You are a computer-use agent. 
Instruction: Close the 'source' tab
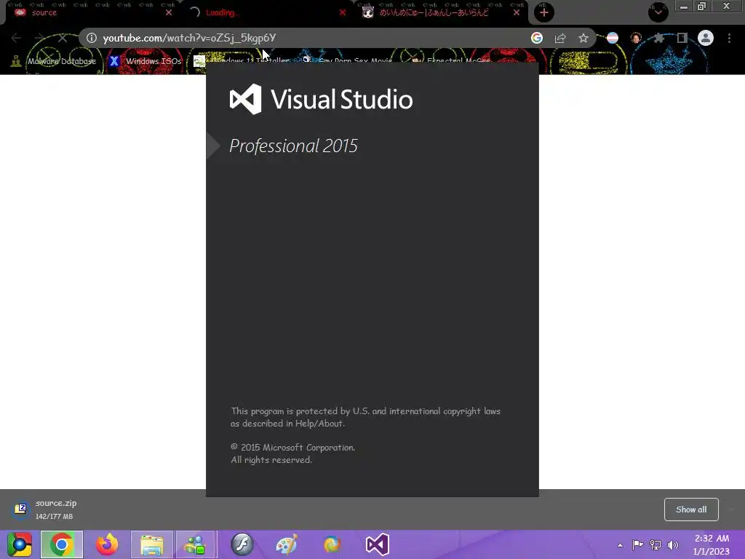[169, 12]
